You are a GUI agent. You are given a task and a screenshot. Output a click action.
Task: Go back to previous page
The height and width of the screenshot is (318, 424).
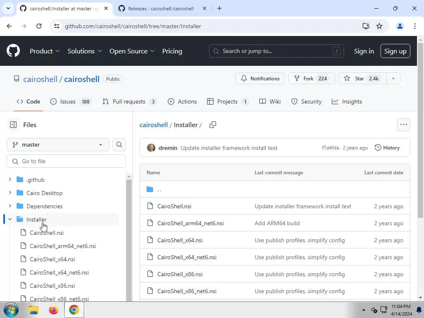9,26
